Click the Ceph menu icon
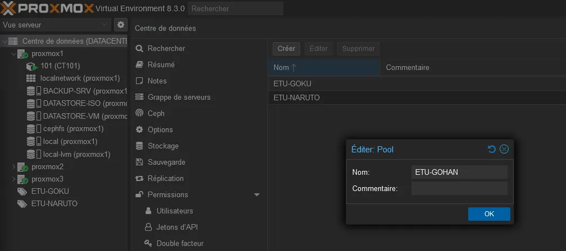 point(139,113)
